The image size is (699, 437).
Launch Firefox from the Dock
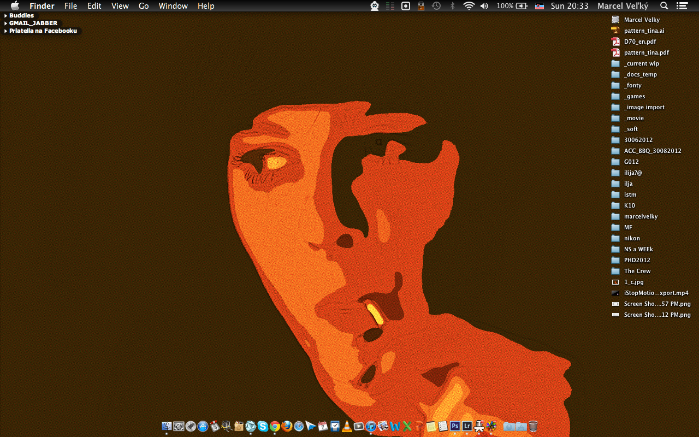tap(287, 426)
